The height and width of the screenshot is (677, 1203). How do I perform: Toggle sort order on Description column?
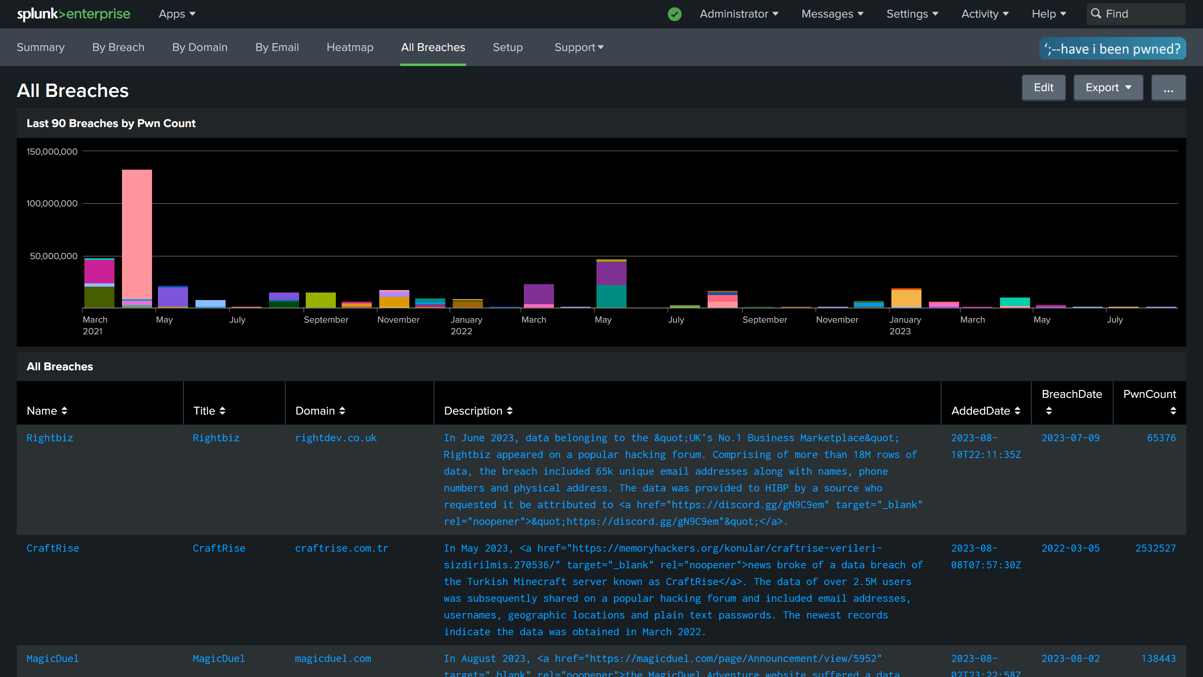pos(510,411)
